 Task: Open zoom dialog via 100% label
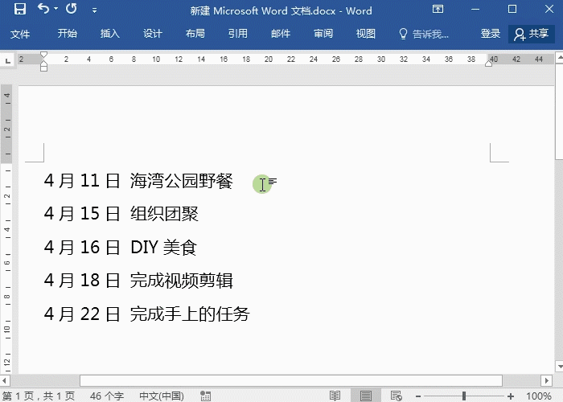(539, 396)
